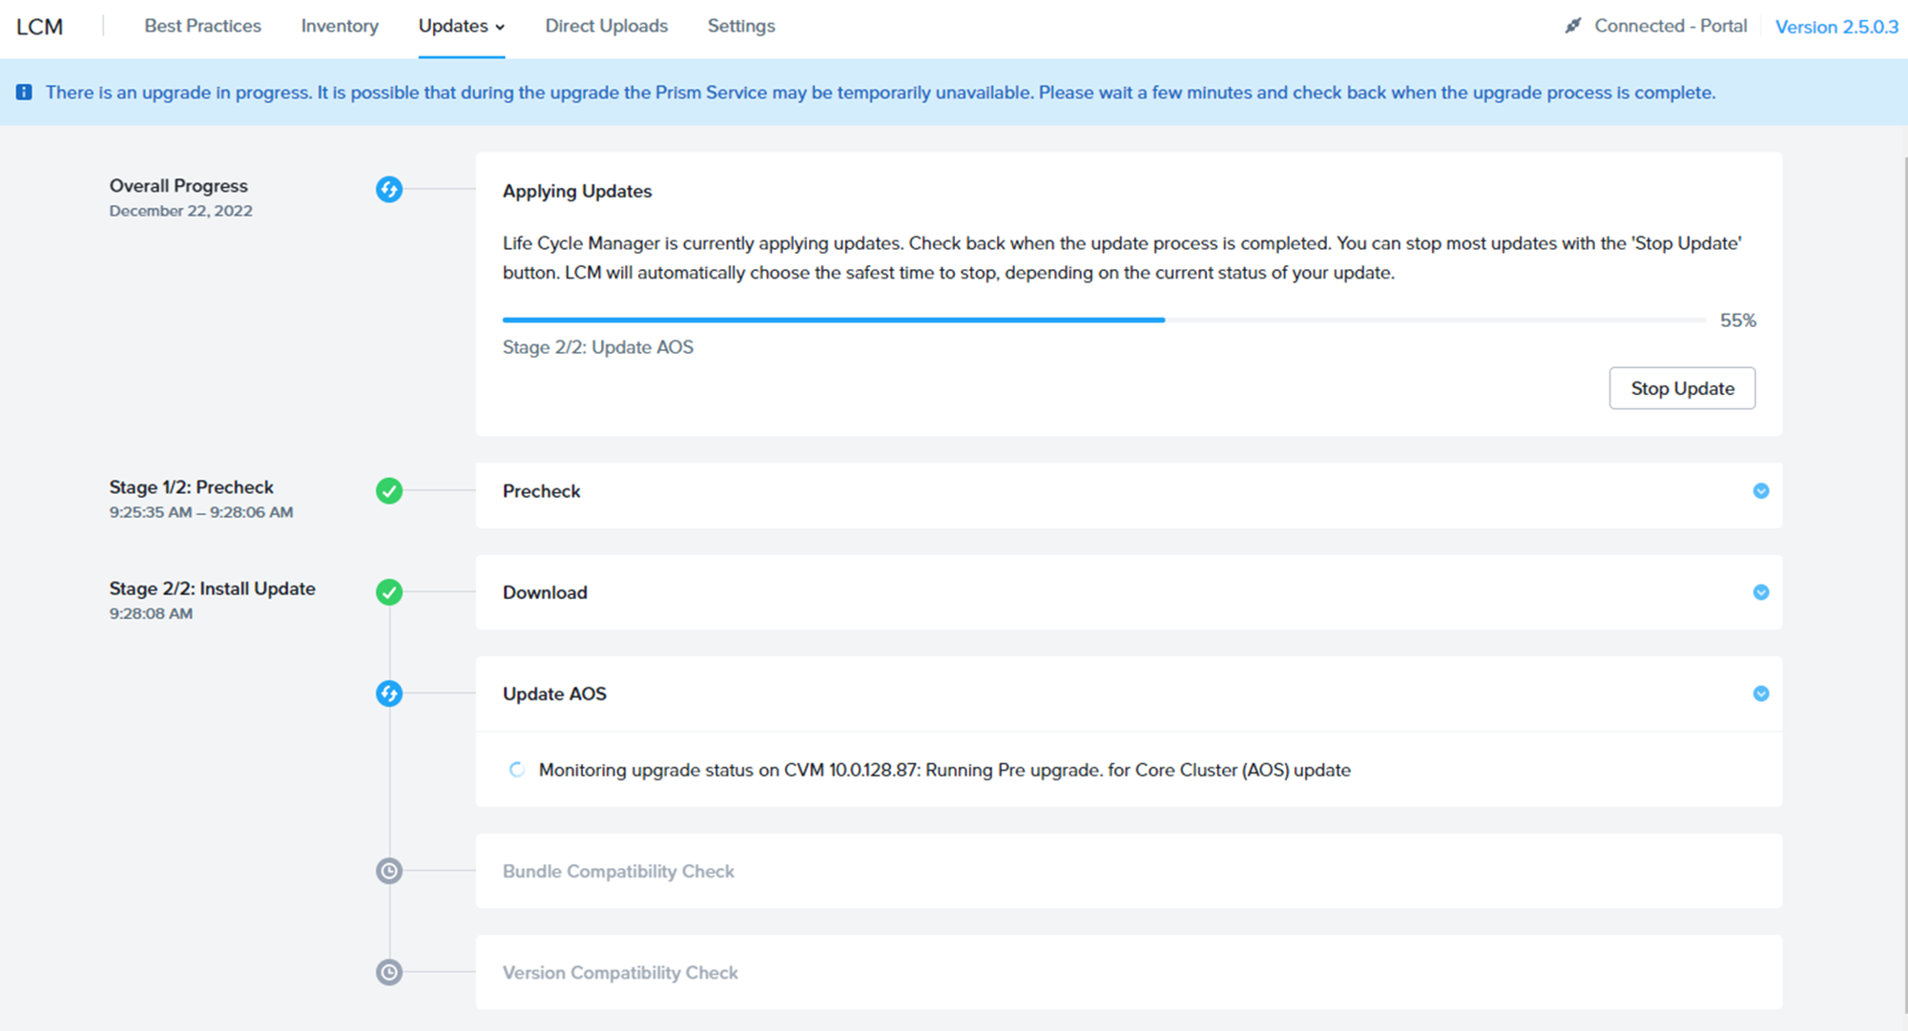Collapse the Update AOS section chevron
This screenshot has height=1031, width=1908.
pos(1761,693)
